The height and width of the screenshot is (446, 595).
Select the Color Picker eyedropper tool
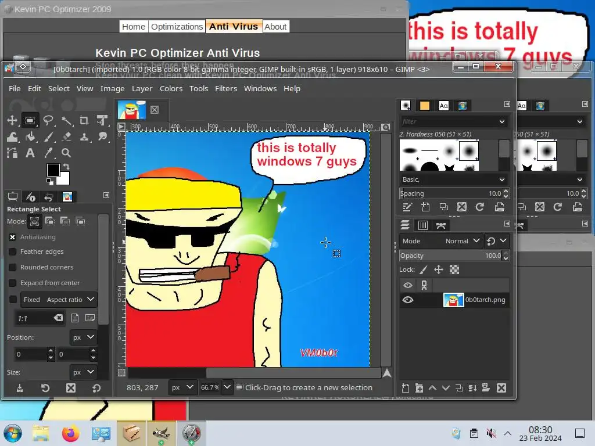click(x=48, y=153)
